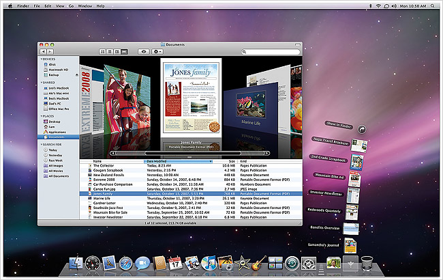
Task: Open Napa Travel Brochure from stack
Action: coord(359,145)
